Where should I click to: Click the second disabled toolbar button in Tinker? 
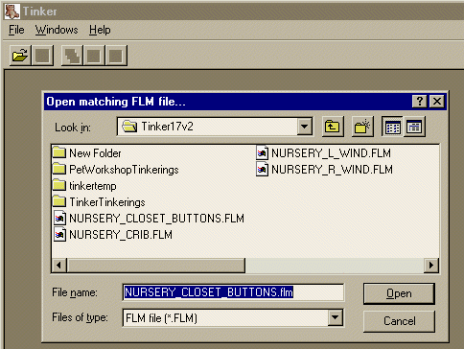click(x=42, y=56)
